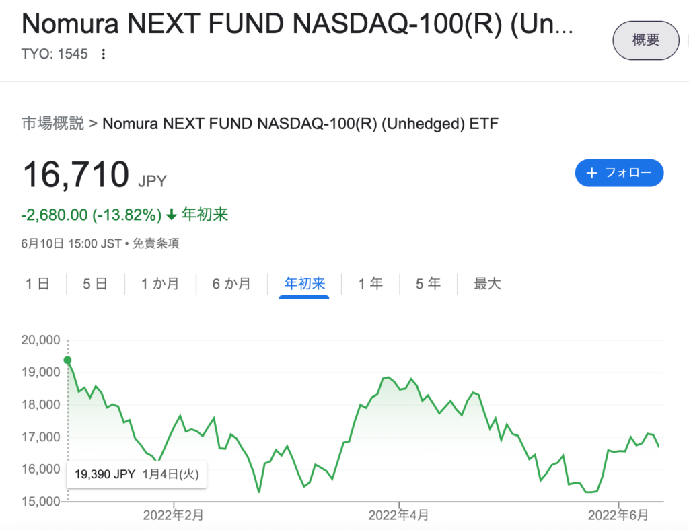Select the 最大 range tab
The height and width of the screenshot is (530, 689).
click(x=487, y=284)
